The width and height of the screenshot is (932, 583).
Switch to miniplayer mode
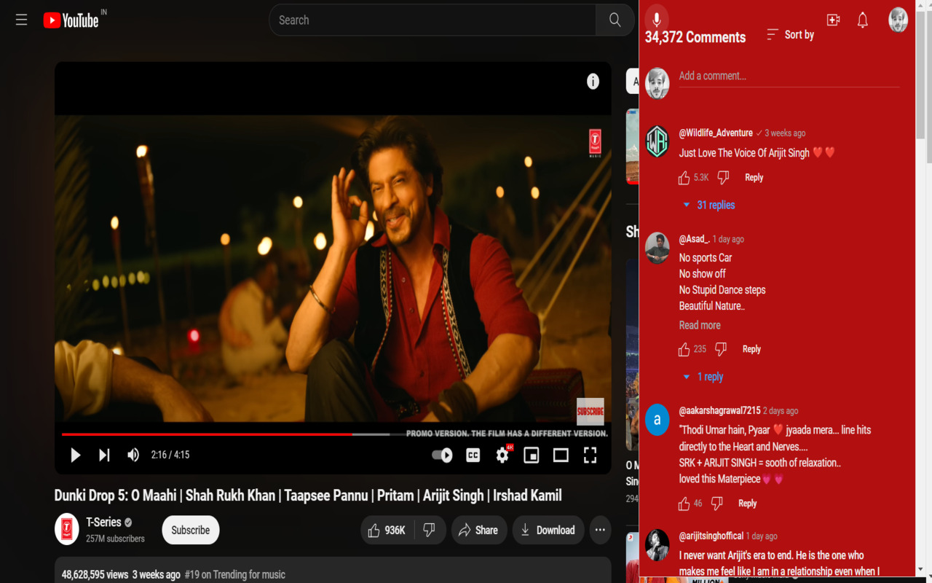pos(532,455)
